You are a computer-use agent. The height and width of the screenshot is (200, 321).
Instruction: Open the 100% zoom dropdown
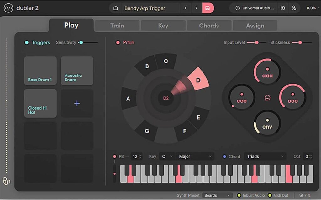click(x=313, y=8)
